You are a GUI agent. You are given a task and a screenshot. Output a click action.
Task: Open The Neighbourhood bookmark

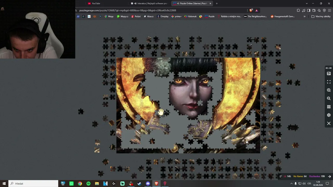point(255,16)
